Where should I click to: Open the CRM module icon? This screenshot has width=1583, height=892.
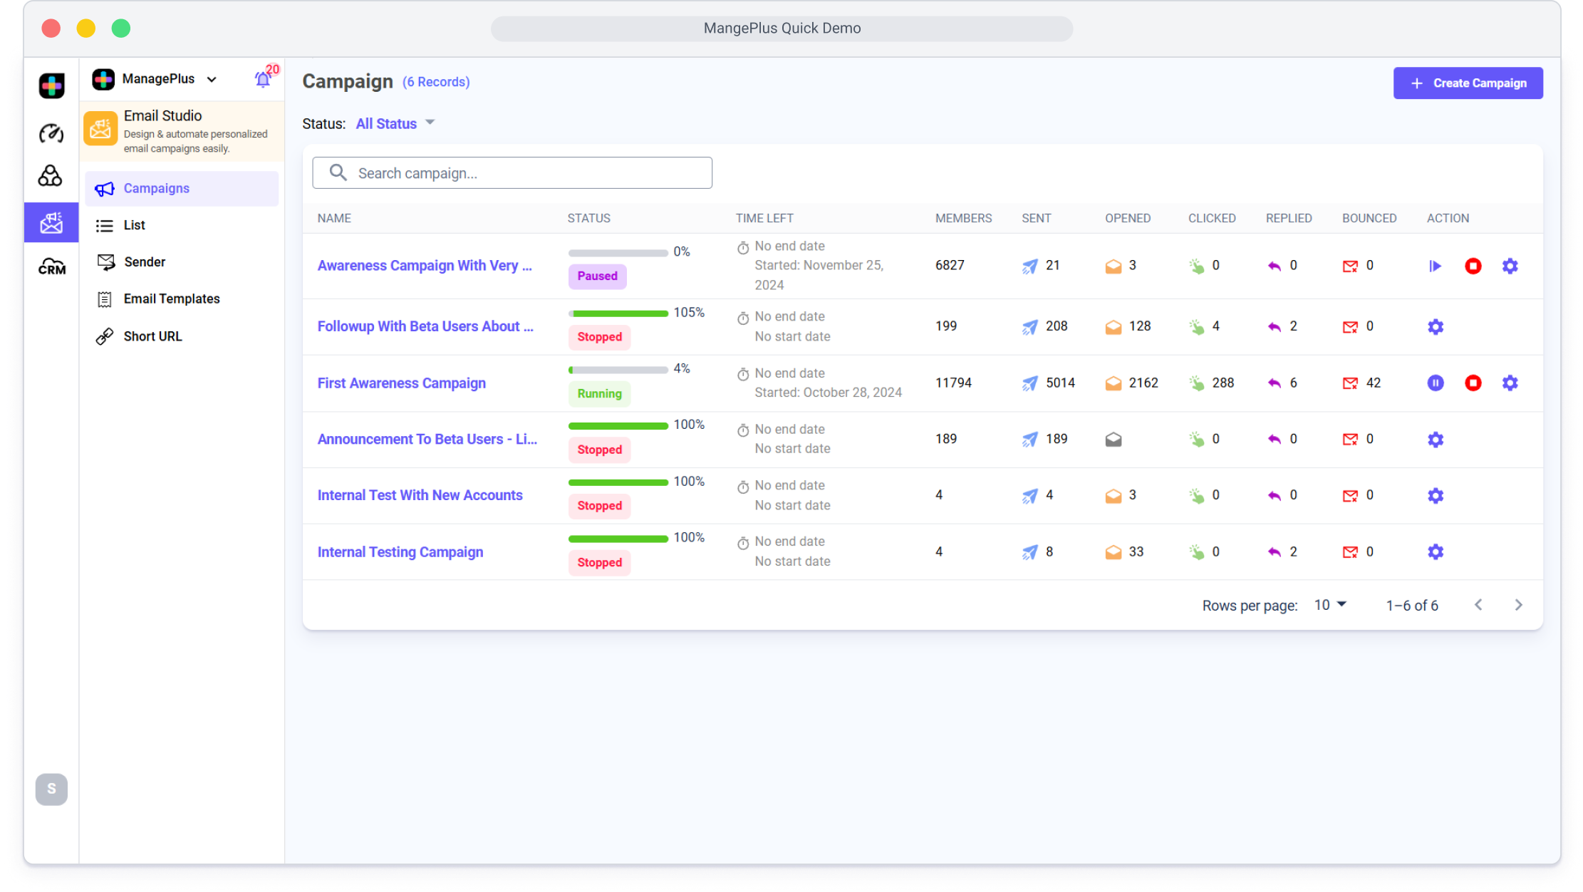[51, 266]
